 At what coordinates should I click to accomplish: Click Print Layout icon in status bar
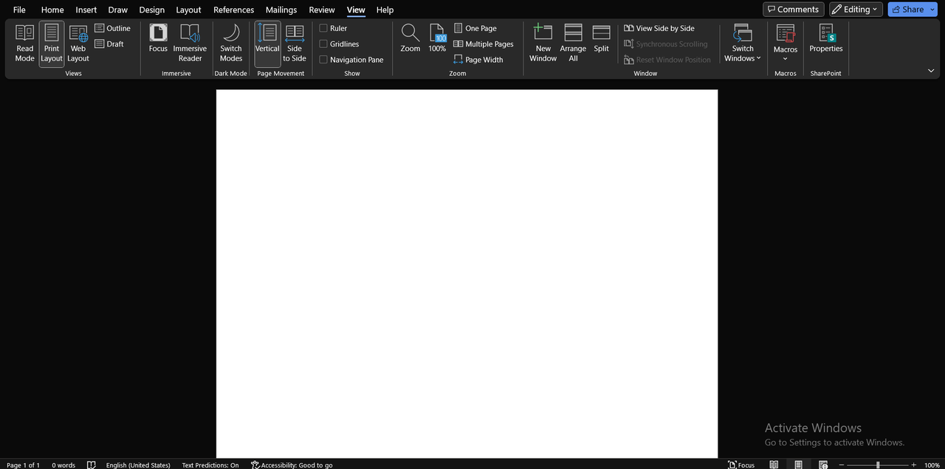798,465
